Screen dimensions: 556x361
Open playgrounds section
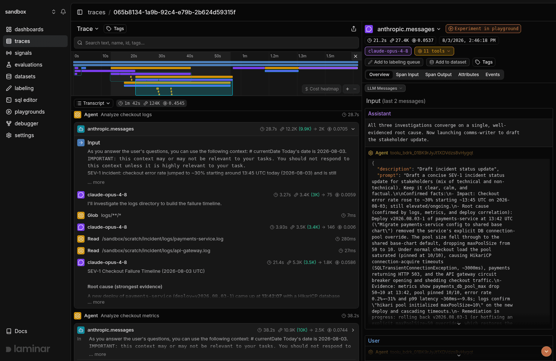(35, 112)
